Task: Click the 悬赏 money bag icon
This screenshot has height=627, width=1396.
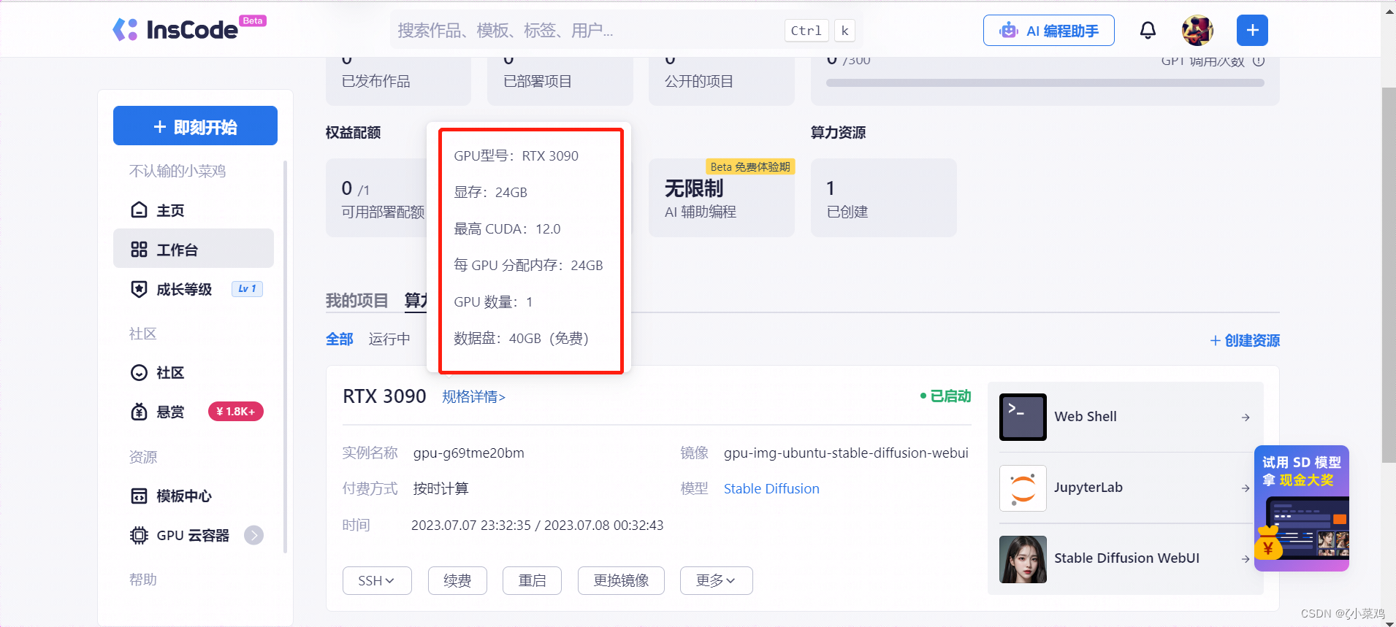Action: [139, 412]
